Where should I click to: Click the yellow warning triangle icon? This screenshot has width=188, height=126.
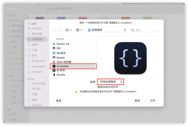pyautogui.click(x=76, y=92)
